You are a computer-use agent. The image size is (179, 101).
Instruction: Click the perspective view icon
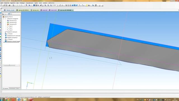[77, 5]
